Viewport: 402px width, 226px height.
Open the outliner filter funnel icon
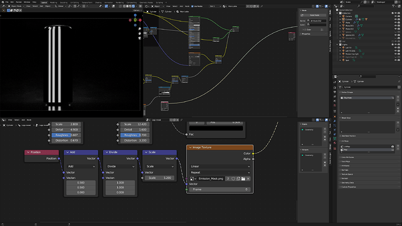click(394, 6)
